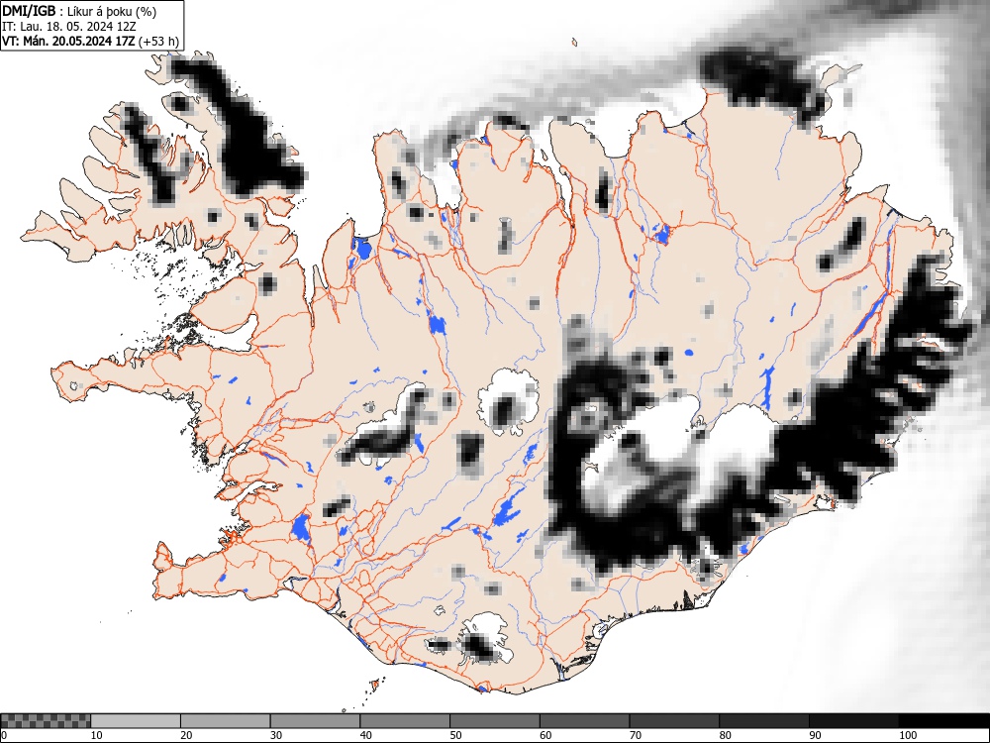Click the legend label '60'
Viewport: 990px width, 743px height.
click(x=544, y=735)
